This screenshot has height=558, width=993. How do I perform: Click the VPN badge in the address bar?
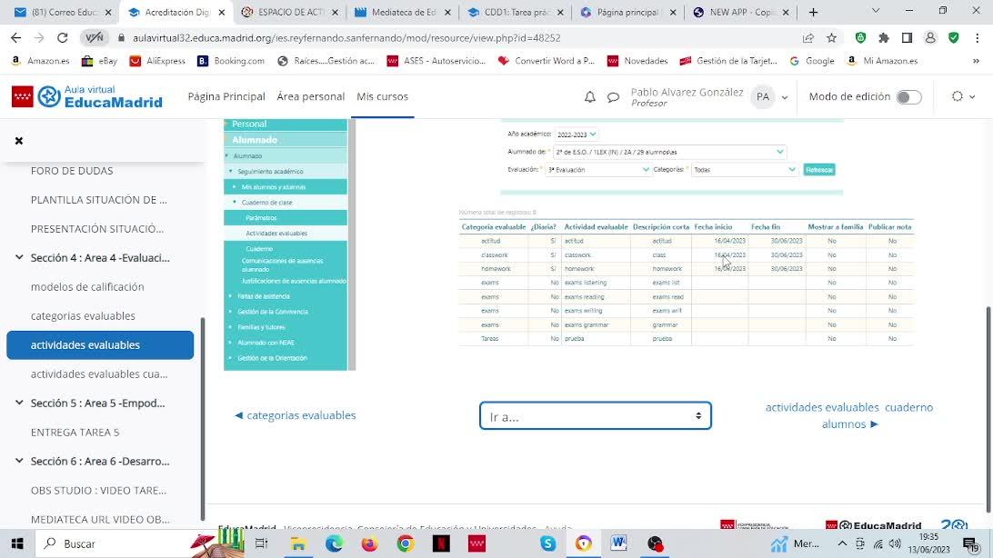pos(95,38)
